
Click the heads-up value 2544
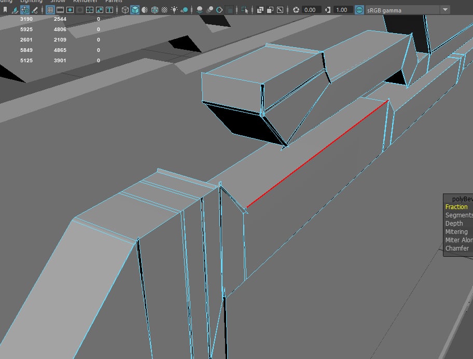(60, 19)
